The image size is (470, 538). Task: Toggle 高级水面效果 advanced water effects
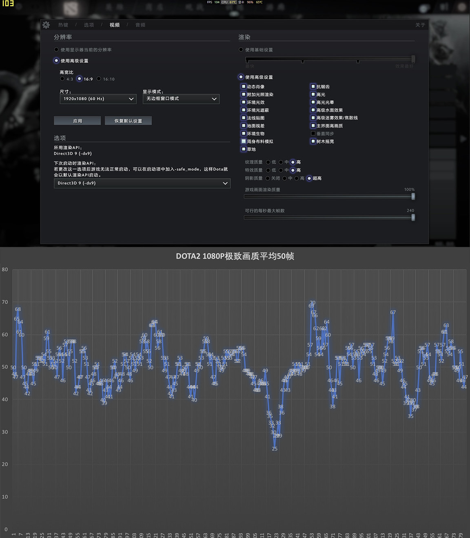(312, 110)
